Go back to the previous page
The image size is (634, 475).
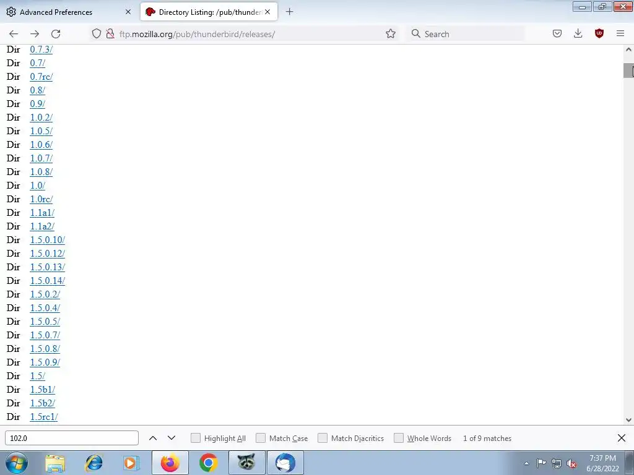tap(14, 34)
